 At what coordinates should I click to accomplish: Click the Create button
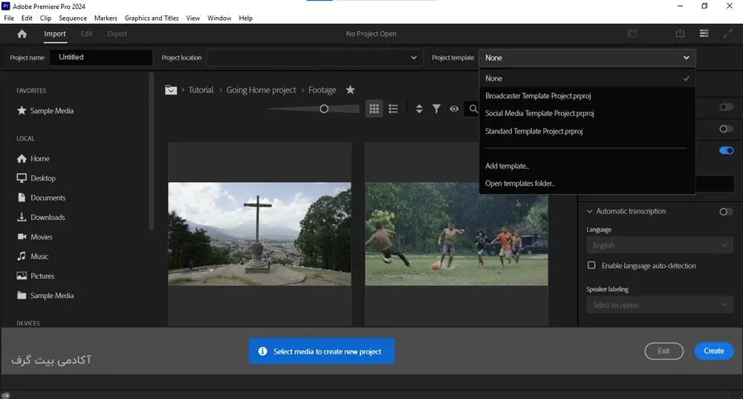tap(713, 351)
